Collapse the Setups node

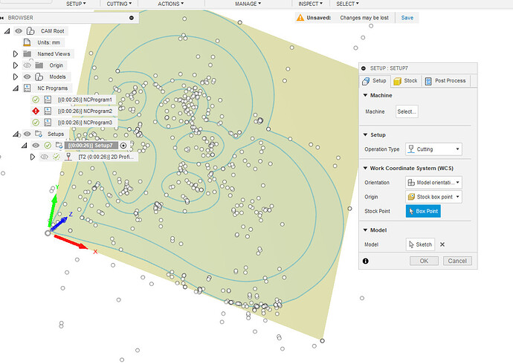[16, 134]
